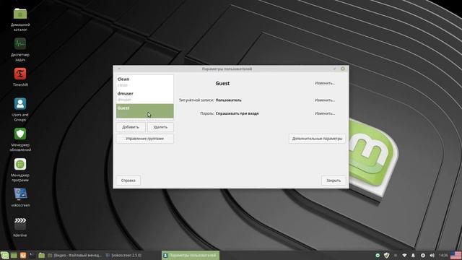Close the user settings window via titlebar
This screenshot has width=462, height=260.
343,69
